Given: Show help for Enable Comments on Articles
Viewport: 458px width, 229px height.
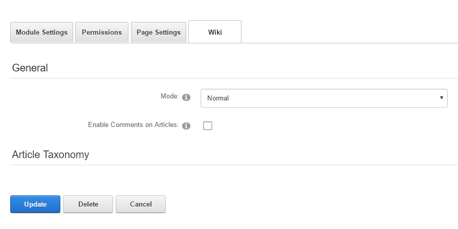Looking at the screenshot, I should [186, 125].
